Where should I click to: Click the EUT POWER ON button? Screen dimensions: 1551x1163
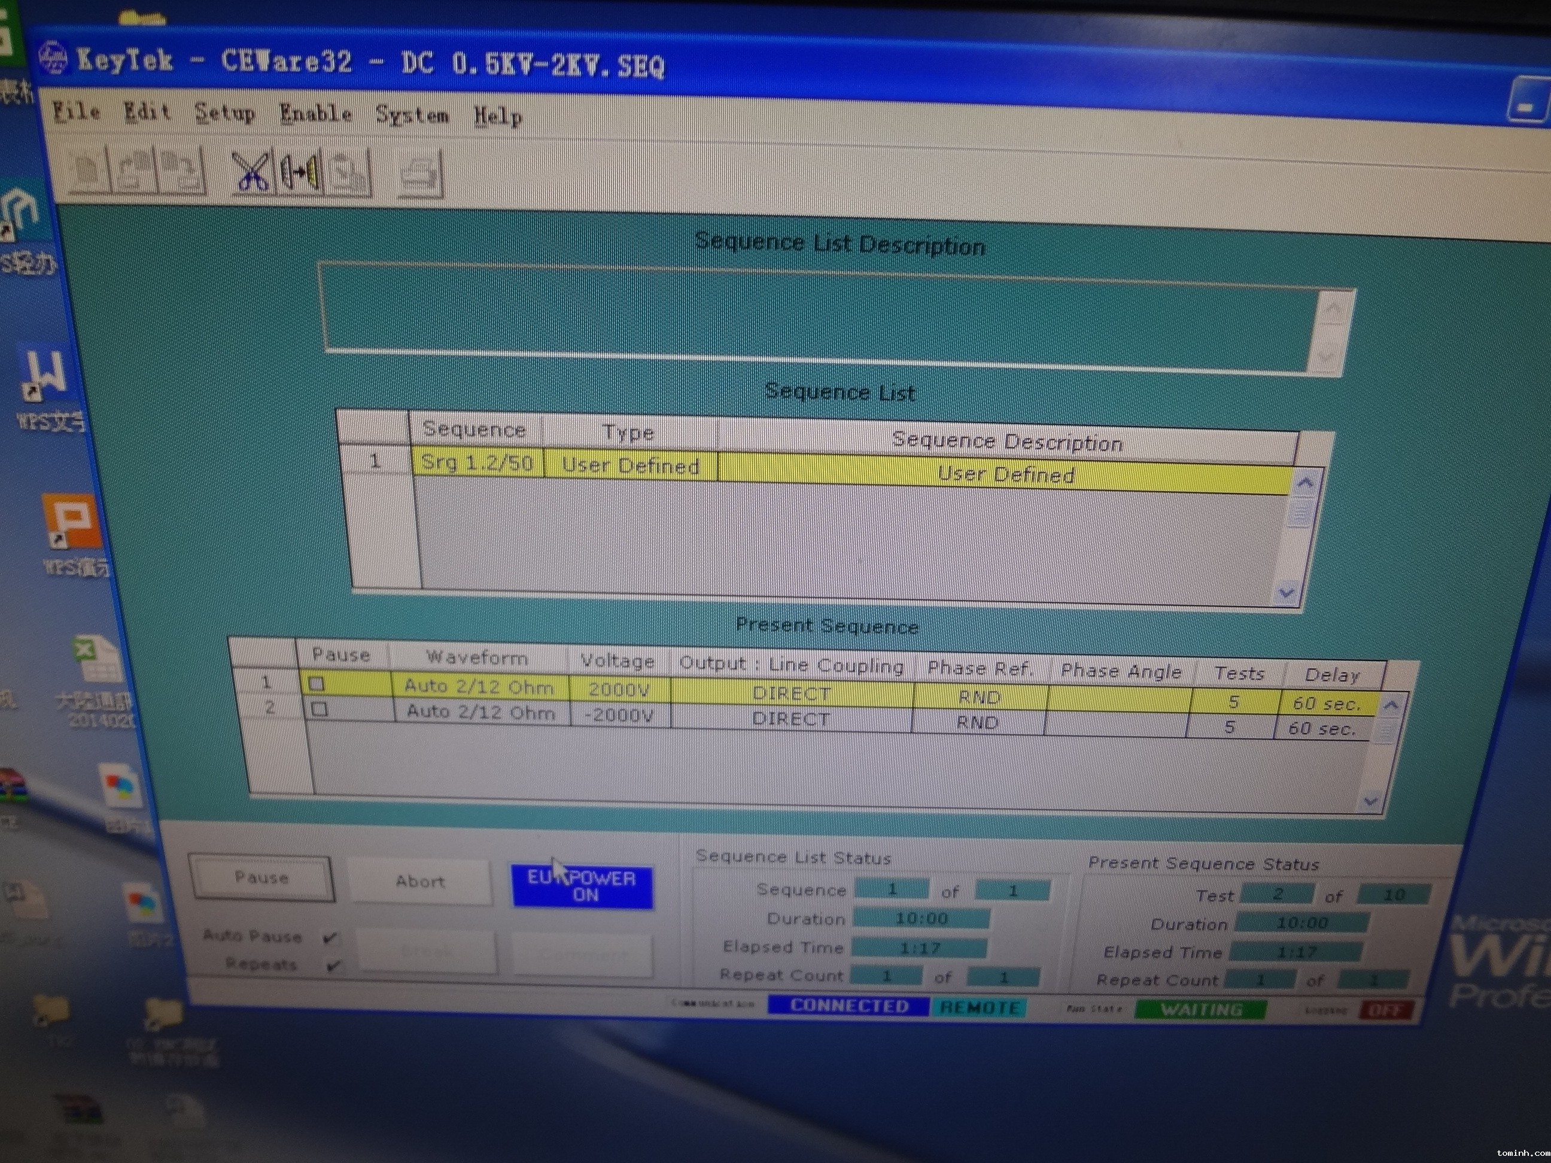pyautogui.click(x=582, y=887)
